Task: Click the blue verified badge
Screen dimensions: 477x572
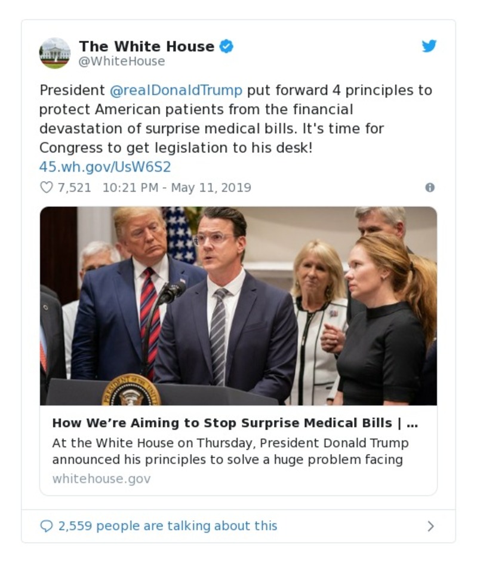Action: click(226, 46)
